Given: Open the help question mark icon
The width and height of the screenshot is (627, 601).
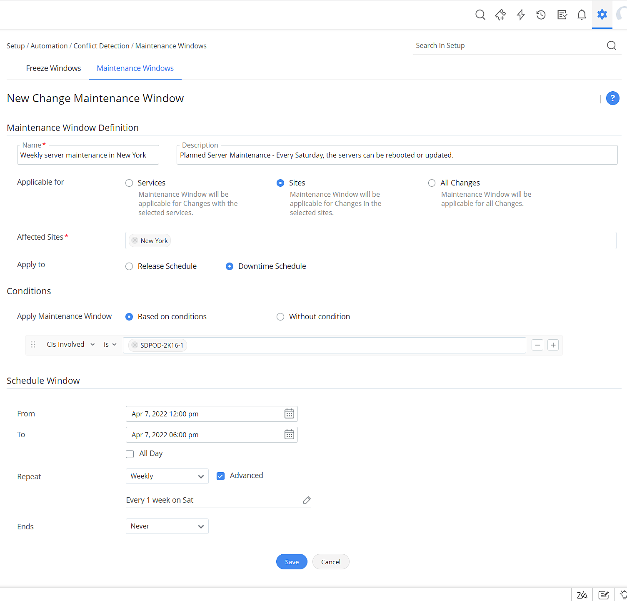Looking at the screenshot, I should coord(612,98).
